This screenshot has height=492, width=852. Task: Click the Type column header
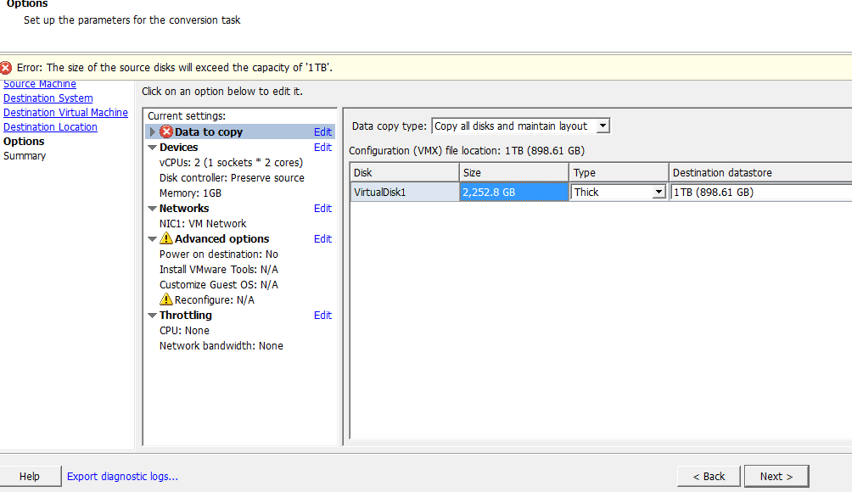619,173
